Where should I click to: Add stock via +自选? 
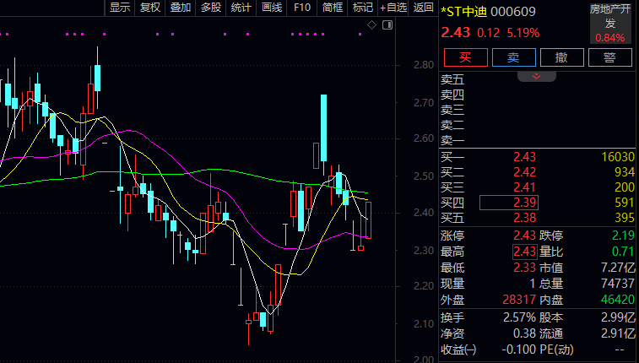(393, 8)
